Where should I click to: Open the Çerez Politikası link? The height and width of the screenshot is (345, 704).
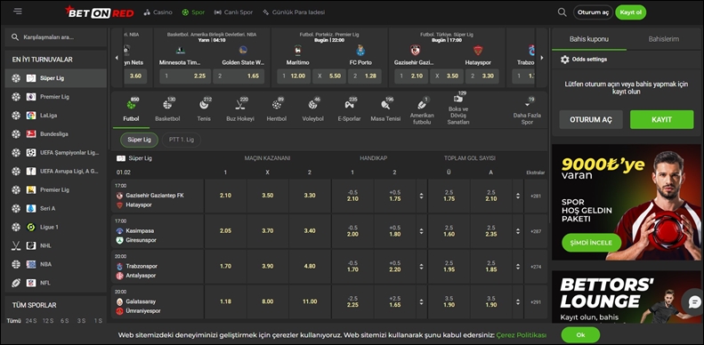(521, 335)
